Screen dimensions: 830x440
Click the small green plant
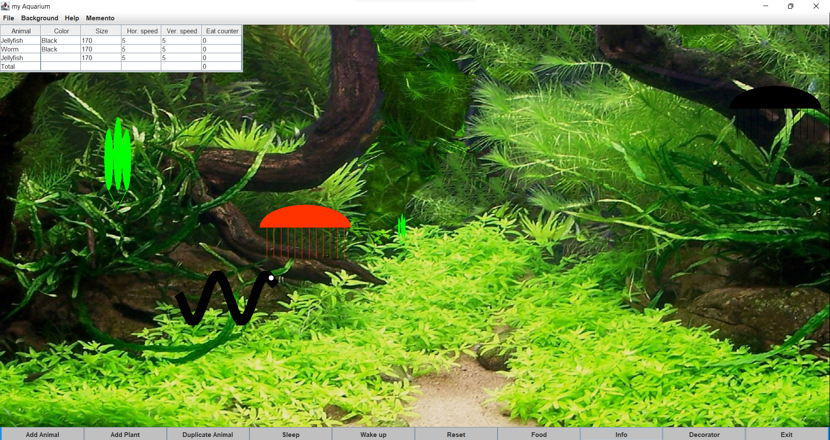point(402,228)
